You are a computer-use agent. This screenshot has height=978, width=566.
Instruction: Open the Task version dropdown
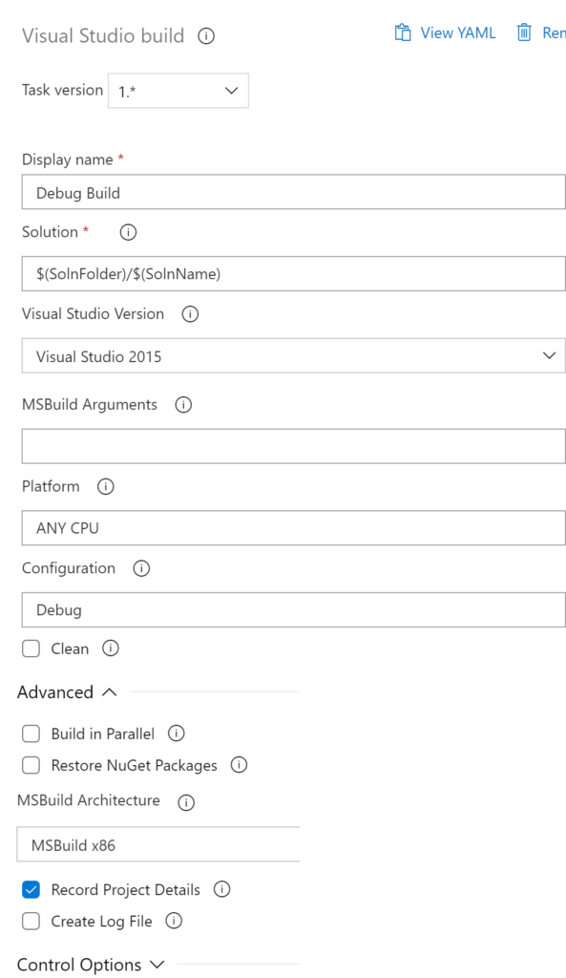(178, 91)
